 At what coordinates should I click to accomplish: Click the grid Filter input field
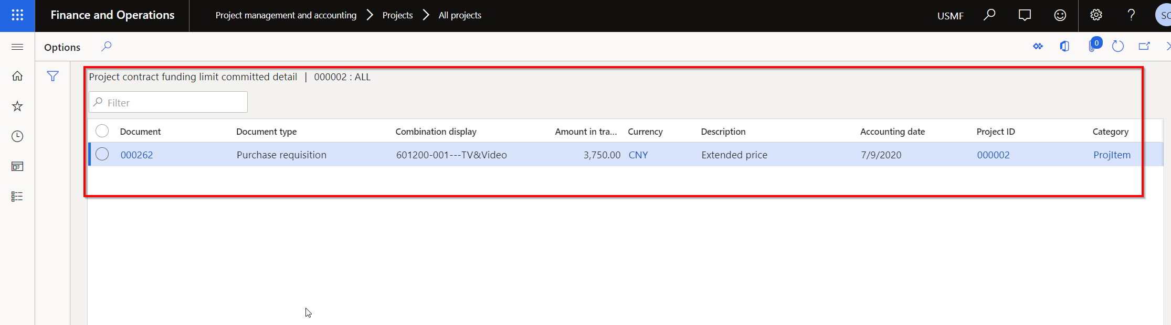(168, 102)
